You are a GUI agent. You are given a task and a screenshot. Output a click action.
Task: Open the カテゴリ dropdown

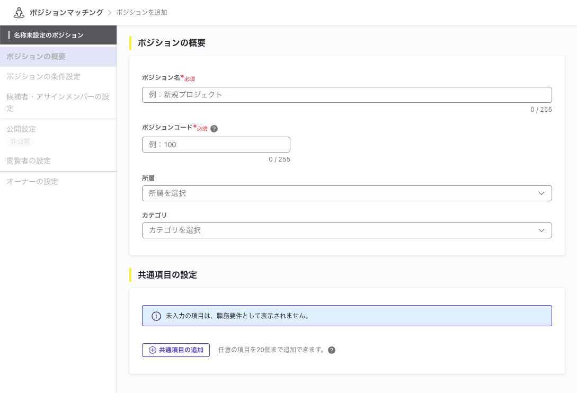[x=347, y=230]
